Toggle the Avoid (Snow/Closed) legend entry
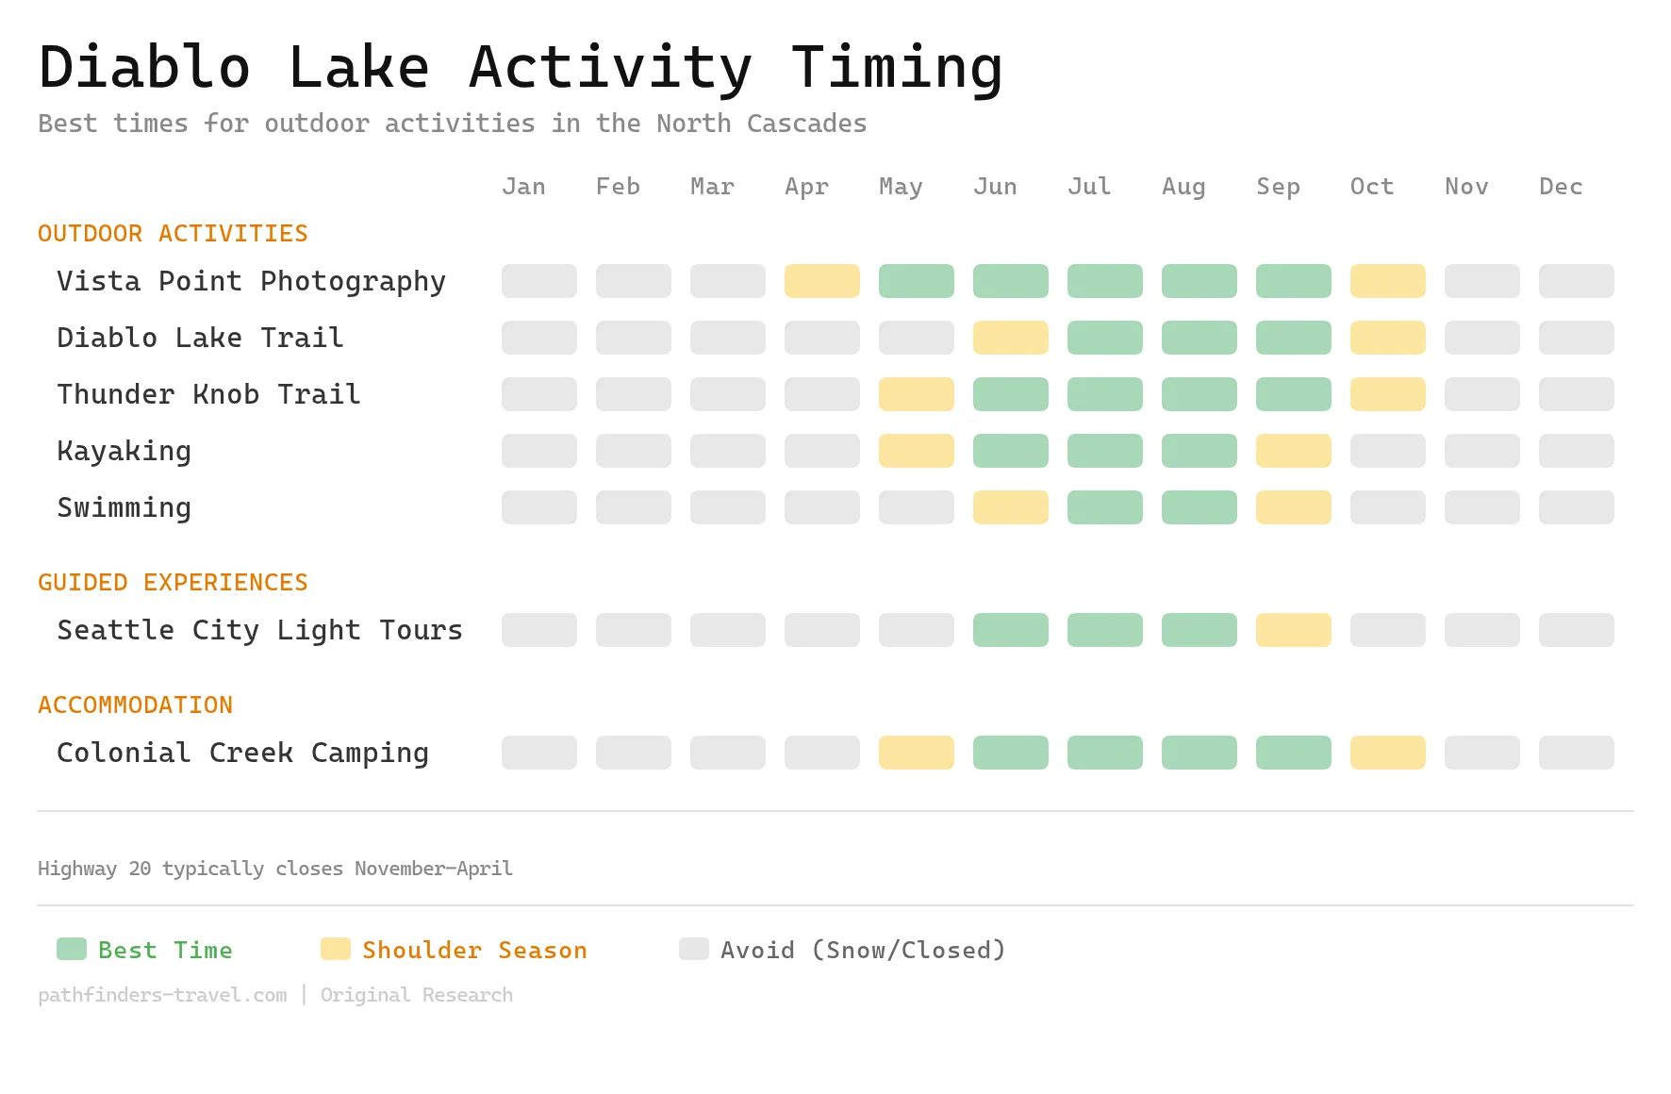1671x1094 pixels. click(x=863, y=950)
